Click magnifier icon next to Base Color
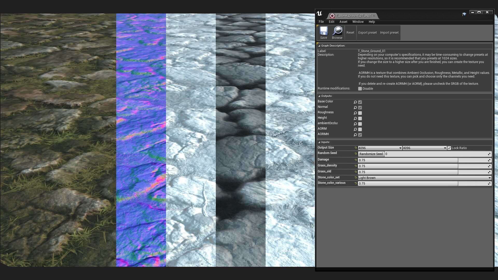The height and width of the screenshot is (280, 498). 355,102
